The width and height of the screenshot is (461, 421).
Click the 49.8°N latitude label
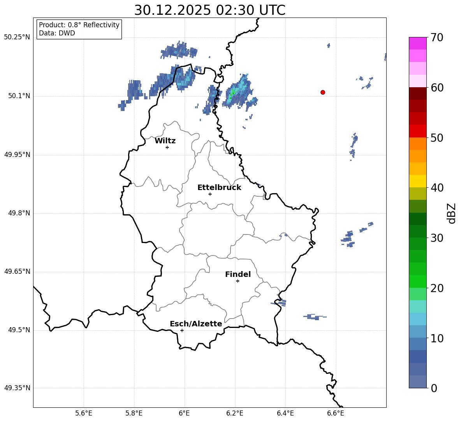click(19, 213)
